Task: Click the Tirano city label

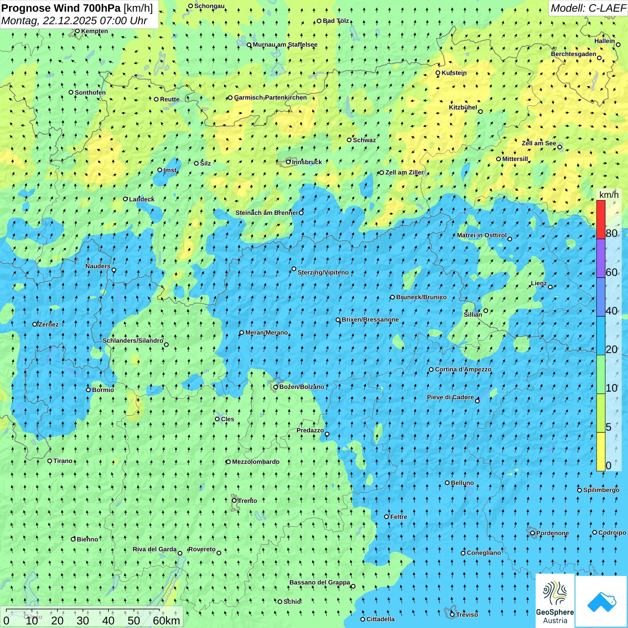Action: tap(63, 461)
